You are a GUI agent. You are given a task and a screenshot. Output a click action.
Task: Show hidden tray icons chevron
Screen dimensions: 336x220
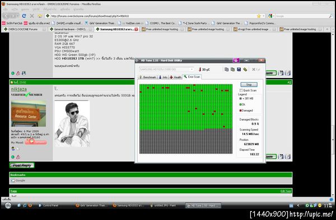(298, 205)
